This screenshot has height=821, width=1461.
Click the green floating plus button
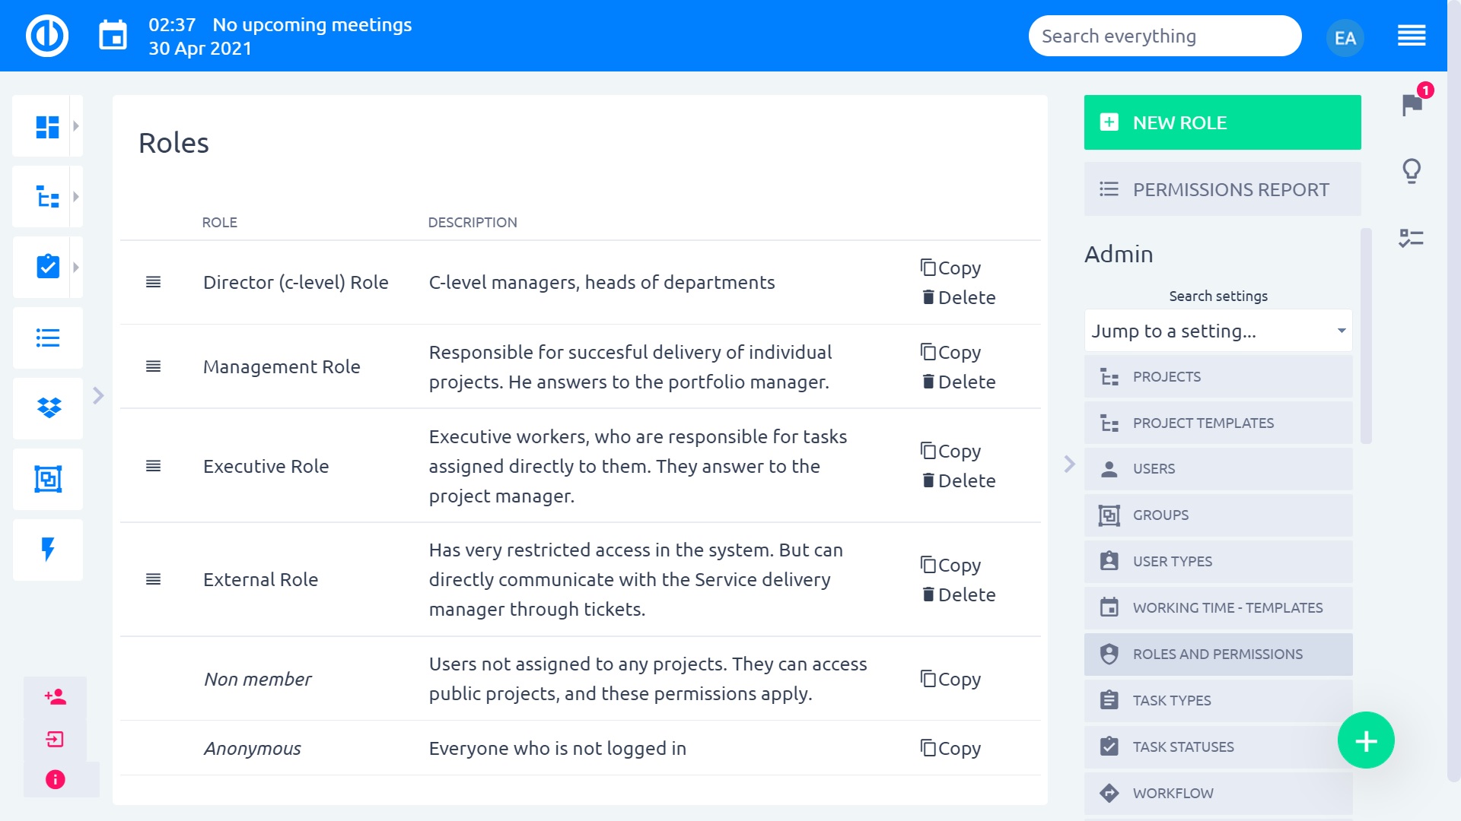[x=1366, y=740]
